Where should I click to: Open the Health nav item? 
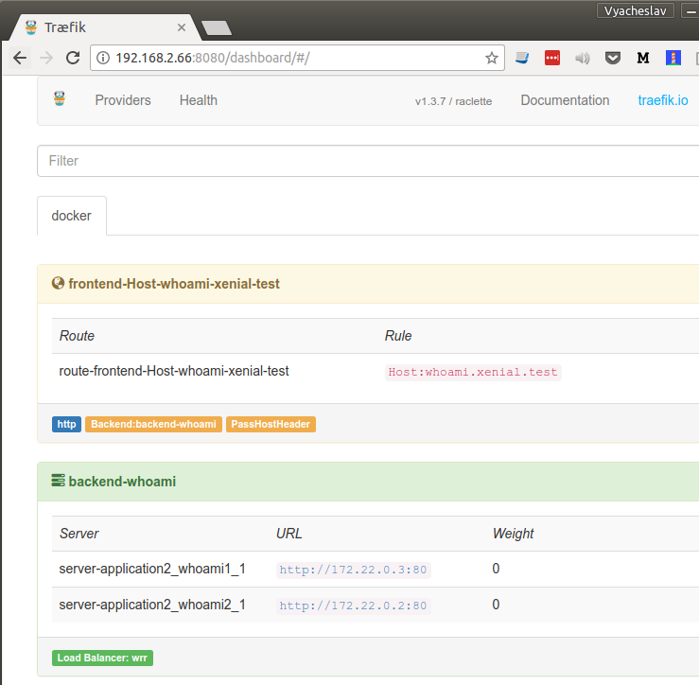tap(199, 100)
